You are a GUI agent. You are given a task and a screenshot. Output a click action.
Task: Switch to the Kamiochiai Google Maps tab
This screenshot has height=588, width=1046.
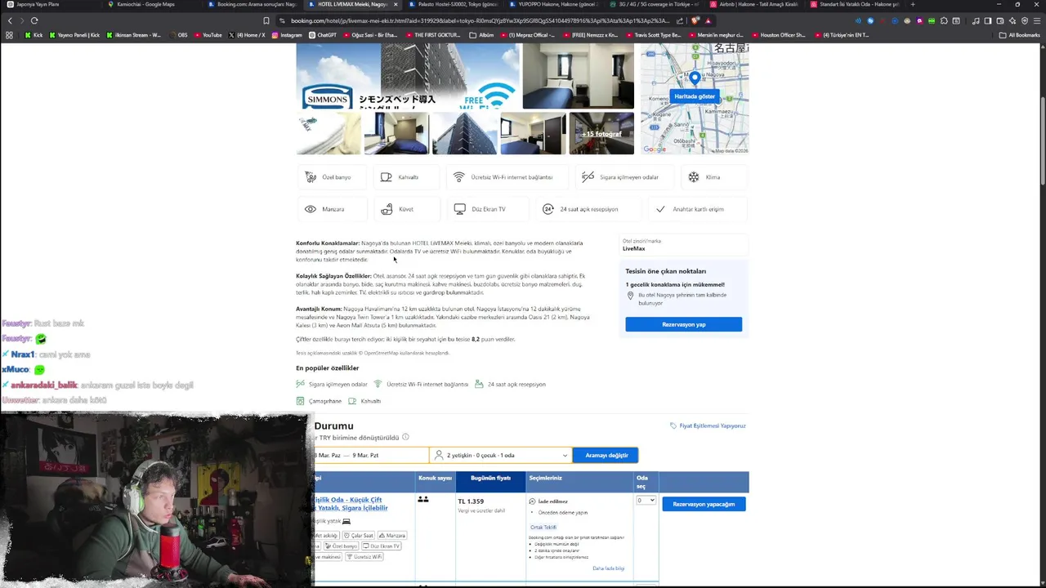click(151, 4)
